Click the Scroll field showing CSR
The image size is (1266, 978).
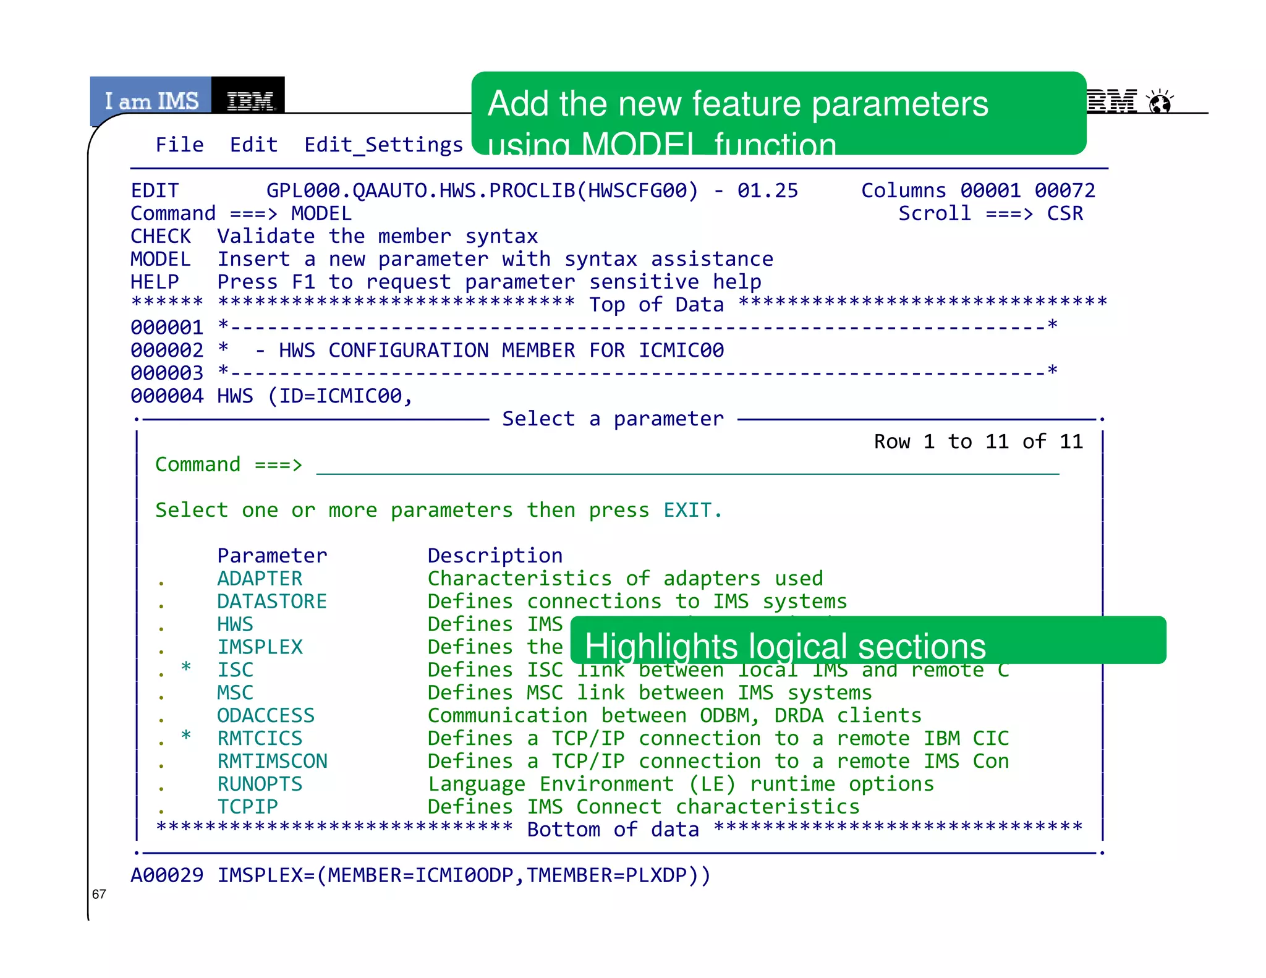pyautogui.click(x=1064, y=213)
